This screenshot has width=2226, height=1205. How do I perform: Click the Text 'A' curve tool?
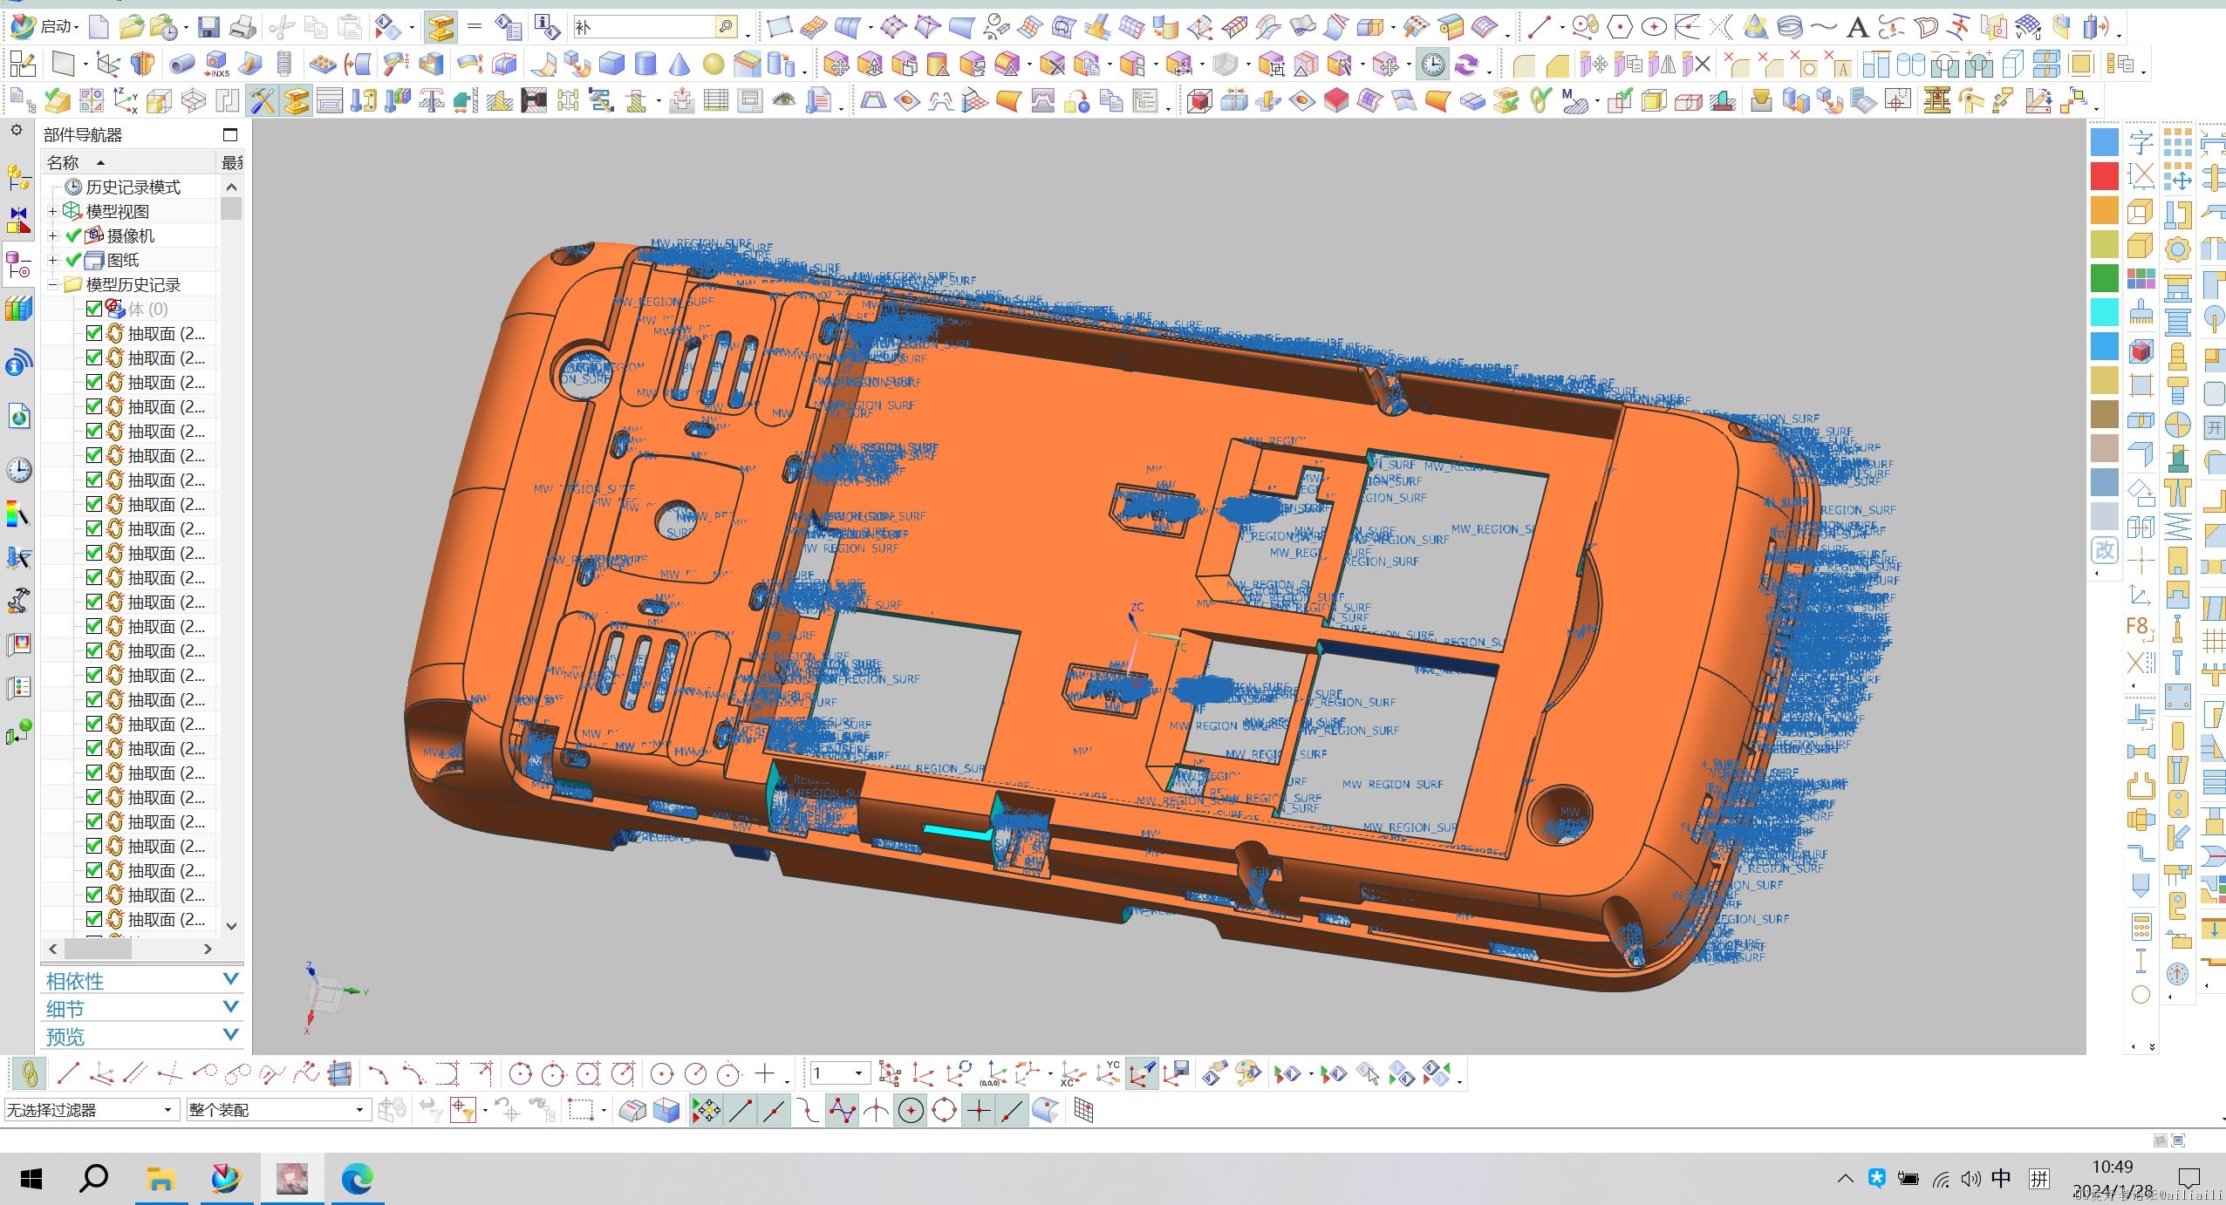(1858, 28)
